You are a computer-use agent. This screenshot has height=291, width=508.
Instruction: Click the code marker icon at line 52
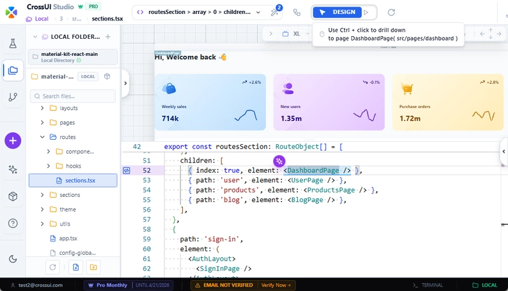[x=126, y=170]
